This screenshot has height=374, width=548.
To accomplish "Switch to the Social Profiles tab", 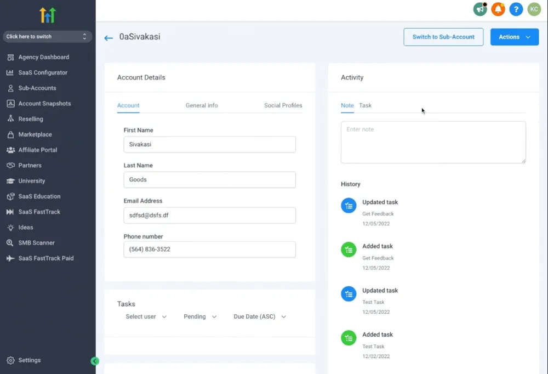I will pyautogui.click(x=283, y=105).
